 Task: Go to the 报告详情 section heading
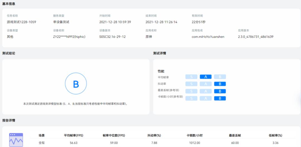click(9, 120)
